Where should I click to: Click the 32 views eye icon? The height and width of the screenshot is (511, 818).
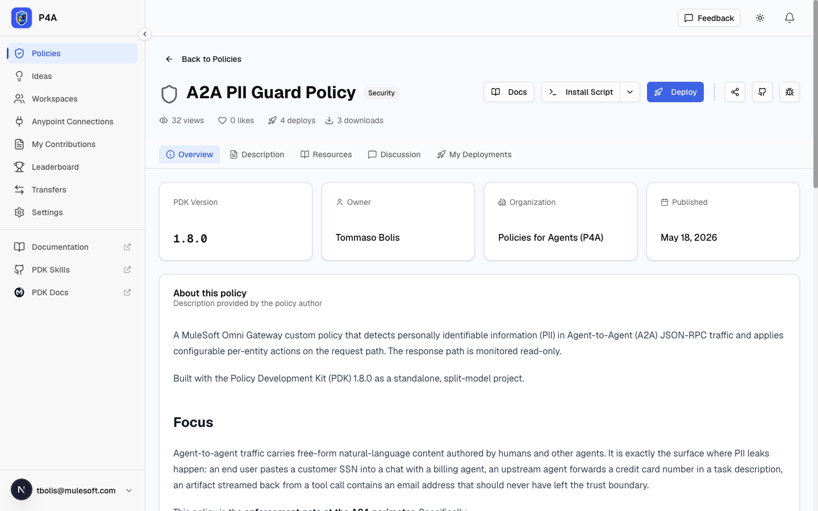tap(164, 120)
